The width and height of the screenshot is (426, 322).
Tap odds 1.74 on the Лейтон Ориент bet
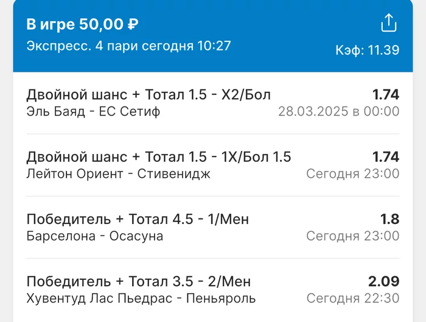click(x=386, y=157)
